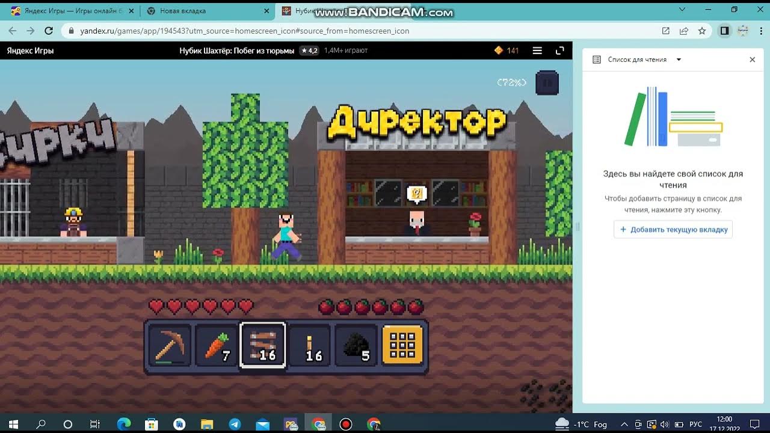770x433 pixels.
Task: Click Добавить текущую вкладку button
Action: 673,229
